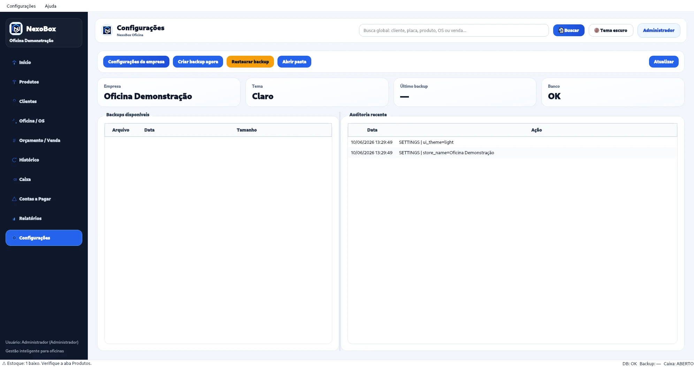Image resolution: width=694 pixels, height=367 pixels.
Task: Click the Buscar button
Action: point(569,30)
